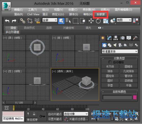142x124 pixels.
Task: Open the 扮家家 menu
Action: (101, 14)
